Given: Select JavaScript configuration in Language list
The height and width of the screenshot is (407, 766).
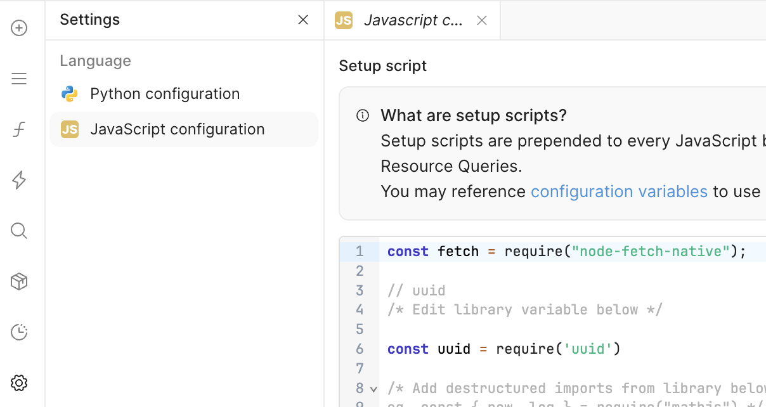Looking at the screenshot, I should (177, 129).
